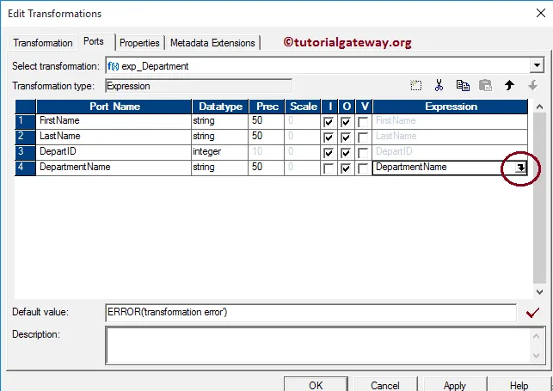The image size is (553, 391).
Task: Click the Paste port icon
Action: pos(485,85)
